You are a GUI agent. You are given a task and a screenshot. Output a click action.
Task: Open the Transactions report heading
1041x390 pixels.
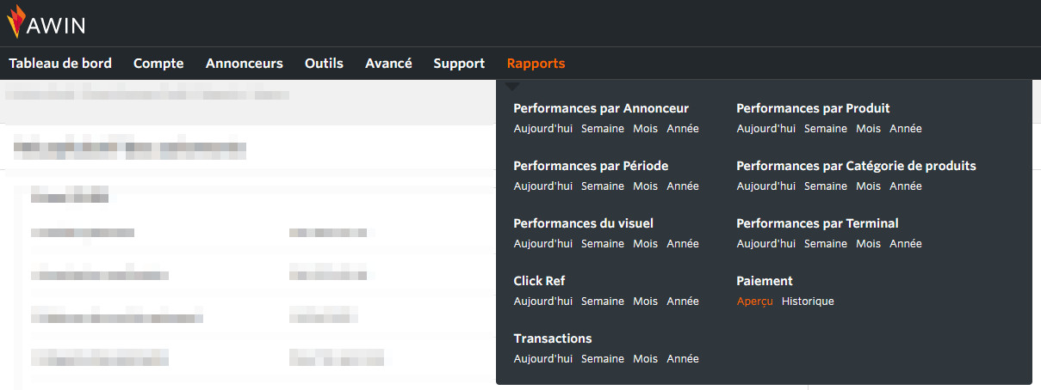pos(553,338)
